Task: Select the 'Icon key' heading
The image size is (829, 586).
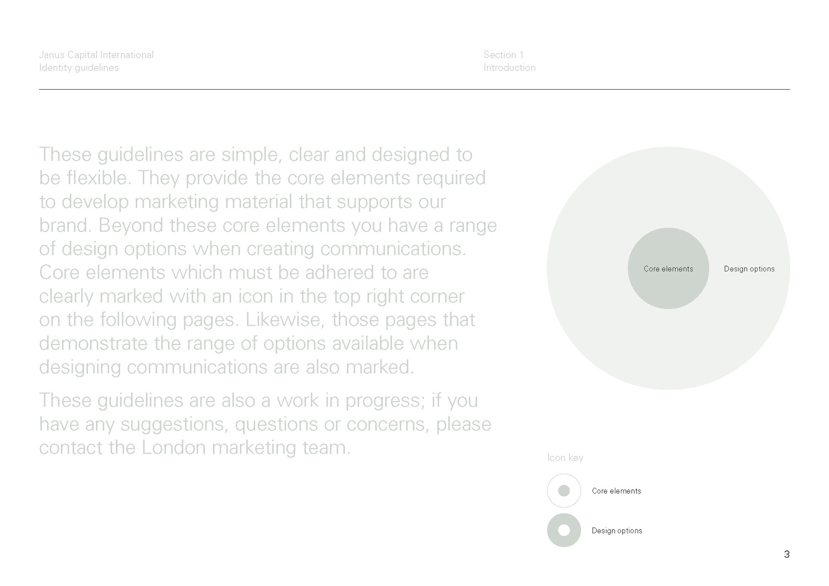Action: pyautogui.click(x=565, y=458)
